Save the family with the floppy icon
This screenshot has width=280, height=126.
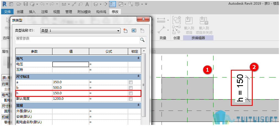click(x=26, y=4)
